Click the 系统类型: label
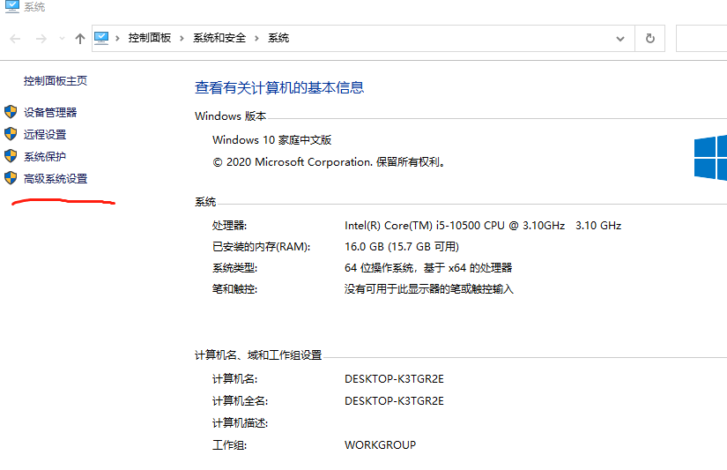 234,268
